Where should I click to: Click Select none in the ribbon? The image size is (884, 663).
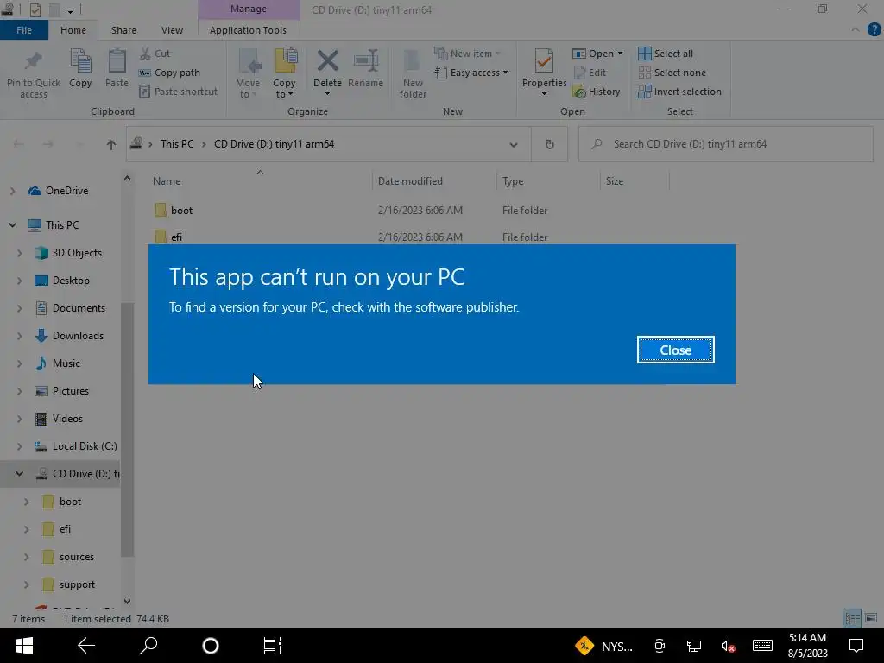tap(672, 73)
